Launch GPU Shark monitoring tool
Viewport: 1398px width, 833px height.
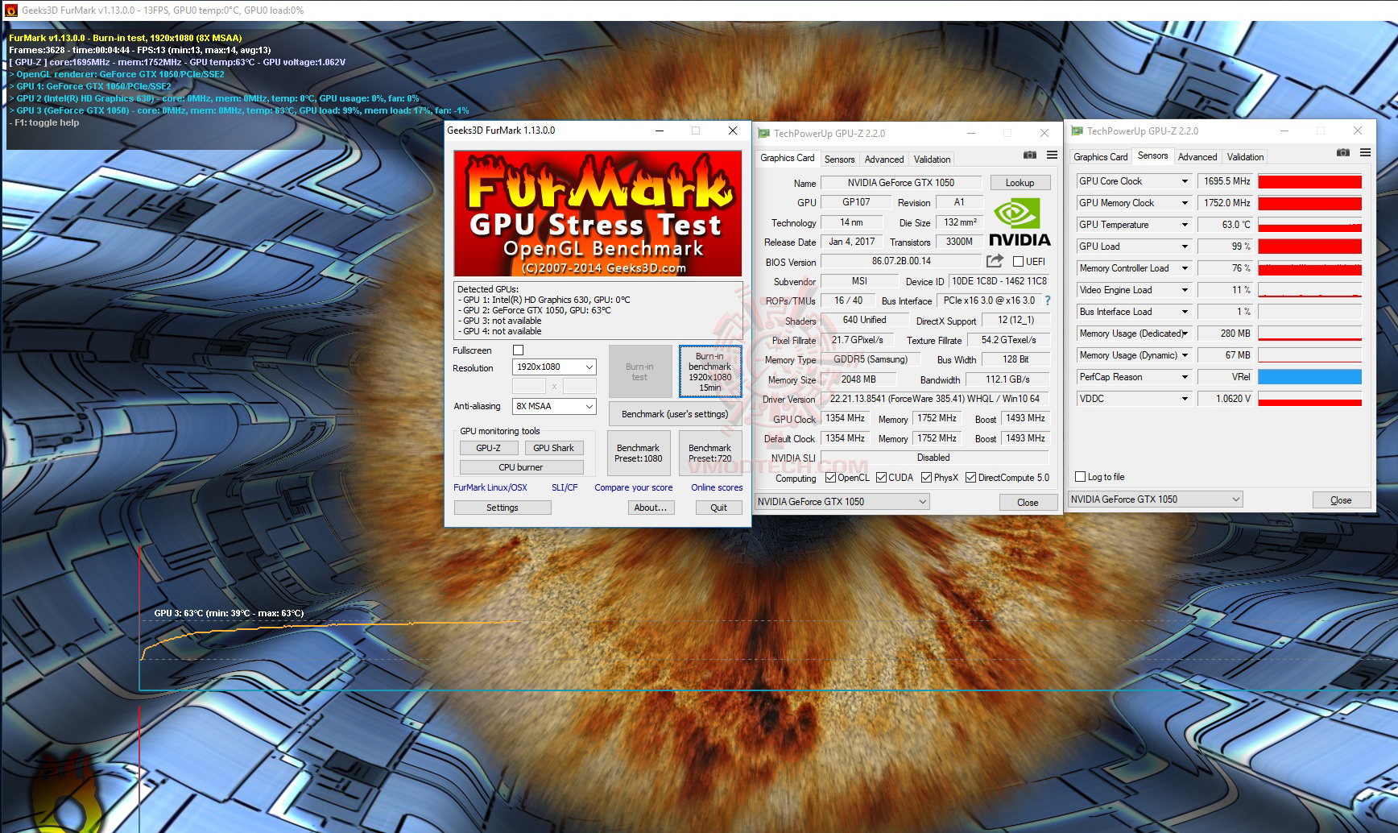tap(554, 448)
